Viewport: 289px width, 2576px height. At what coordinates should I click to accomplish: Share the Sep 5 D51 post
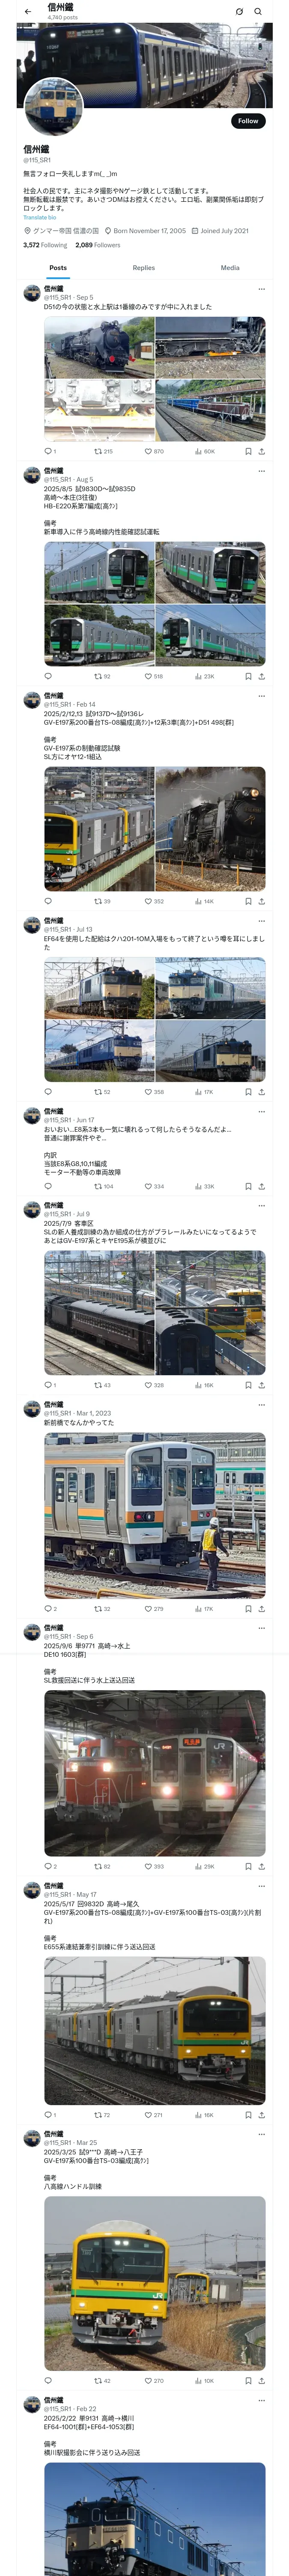261,451
